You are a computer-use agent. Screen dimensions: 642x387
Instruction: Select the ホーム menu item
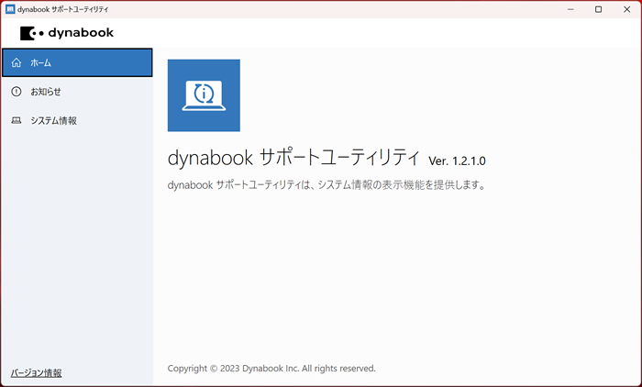pyautogui.click(x=77, y=62)
